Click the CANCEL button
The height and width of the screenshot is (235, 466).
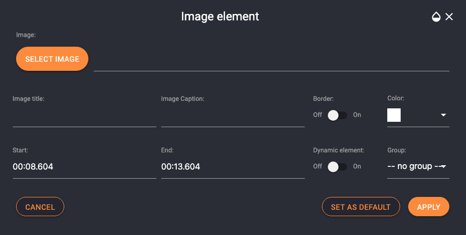[40, 207]
